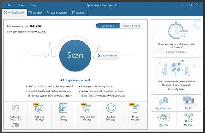Toggle the Cat Mode switch
The height and width of the screenshot is (133, 205).
(15, 125)
